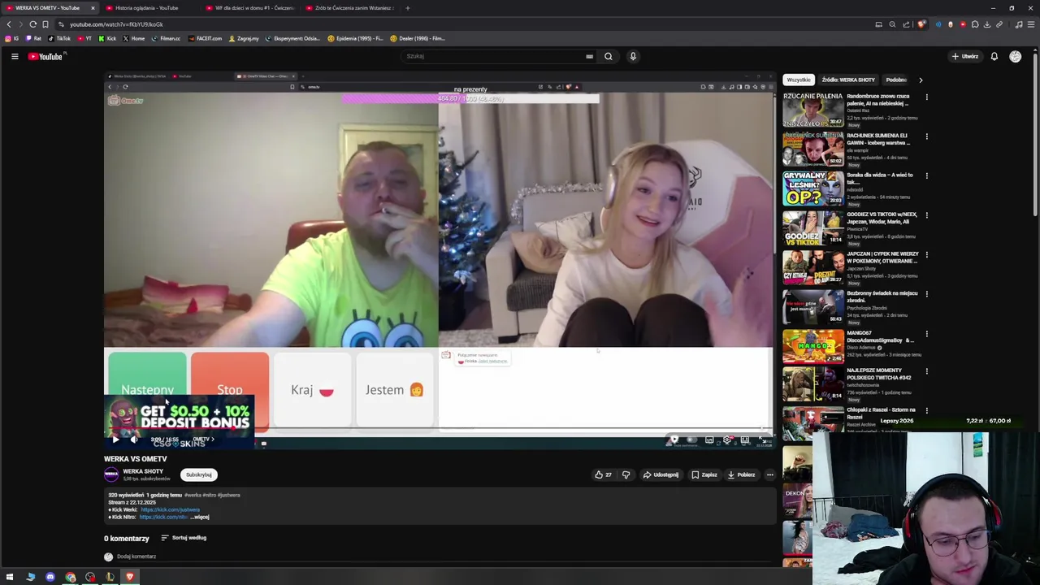Viewport: 1040px width, 585px height.
Task: Open the MANGO67 recommended video thumbnail
Action: point(813,347)
